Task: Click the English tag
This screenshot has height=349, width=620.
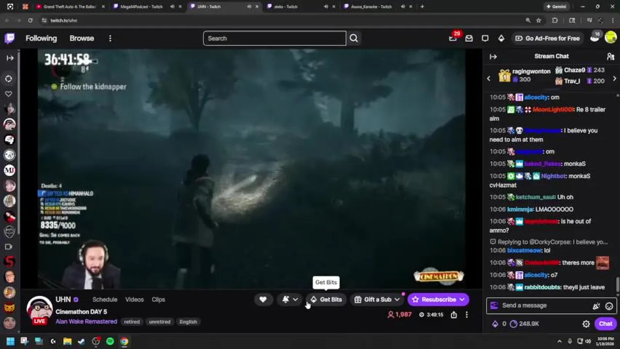Action: [188, 322]
